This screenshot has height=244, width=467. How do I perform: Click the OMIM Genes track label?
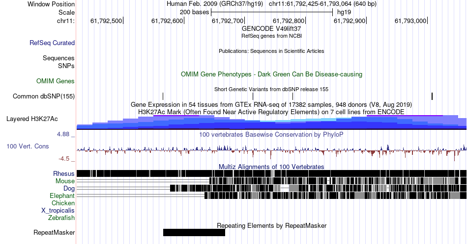56,81
